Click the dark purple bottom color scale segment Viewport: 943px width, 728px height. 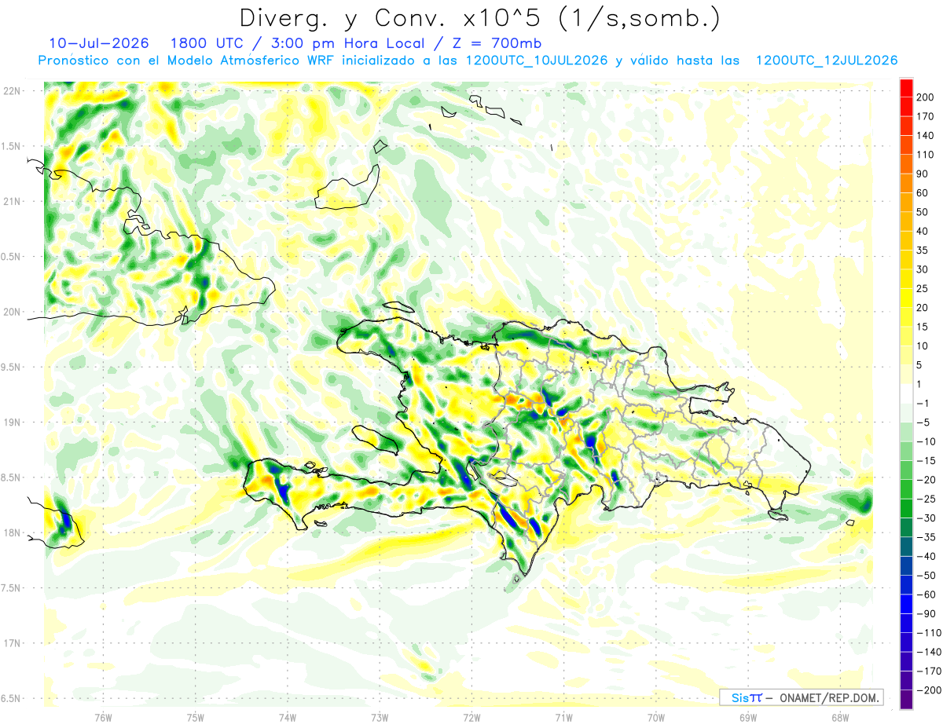pyautogui.click(x=906, y=700)
